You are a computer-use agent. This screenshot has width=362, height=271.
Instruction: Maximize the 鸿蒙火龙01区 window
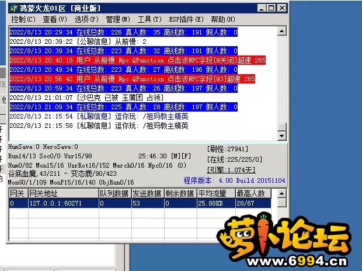271,8
